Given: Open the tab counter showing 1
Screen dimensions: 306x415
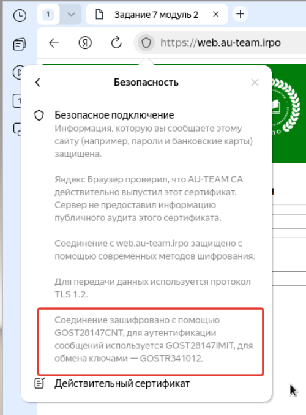Looking at the screenshot, I should pyautogui.click(x=48, y=14).
